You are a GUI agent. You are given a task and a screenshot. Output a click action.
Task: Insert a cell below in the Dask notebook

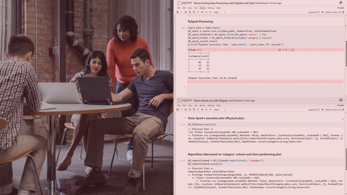pyautogui.click(x=182, y=12)
